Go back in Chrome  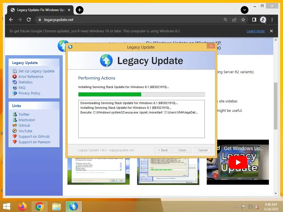11,20
